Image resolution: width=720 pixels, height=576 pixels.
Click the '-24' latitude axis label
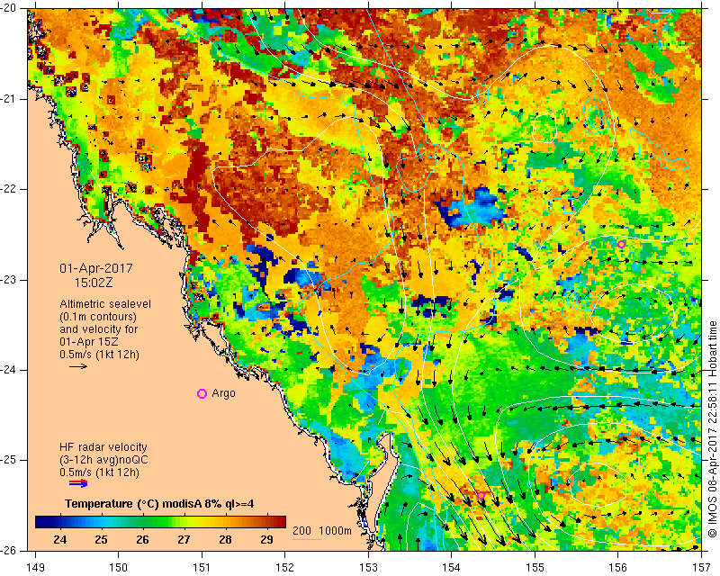point(8,370)
